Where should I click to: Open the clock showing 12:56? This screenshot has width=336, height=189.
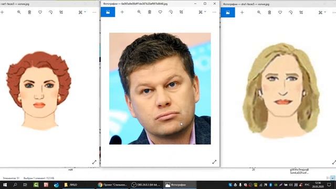click(318, 185)
